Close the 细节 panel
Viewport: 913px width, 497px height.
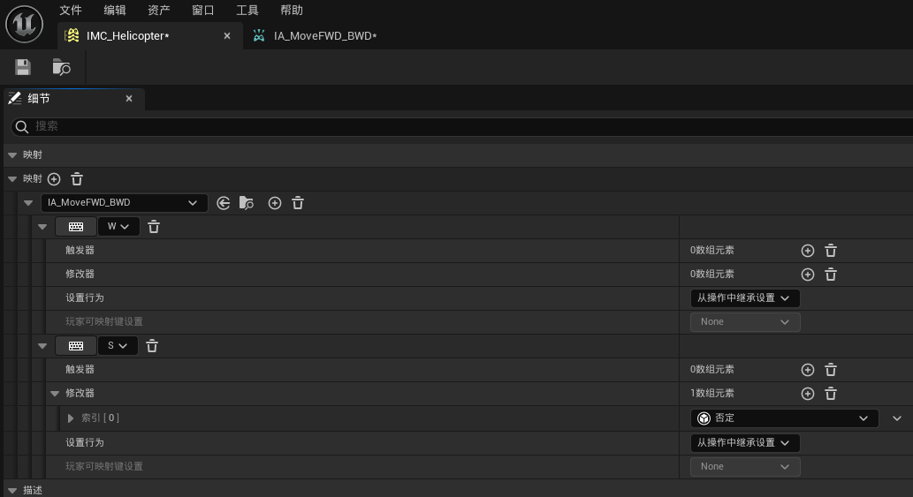pyautogui.click(x=129, y=99)
